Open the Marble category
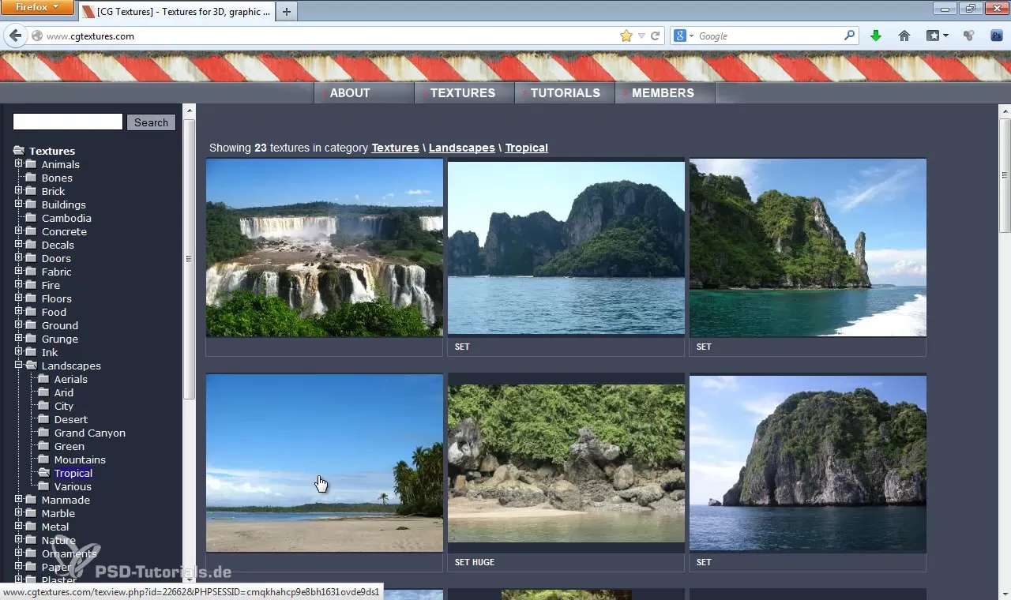The height and width of the screenshot is (600, 1011). tap(58, 513)
